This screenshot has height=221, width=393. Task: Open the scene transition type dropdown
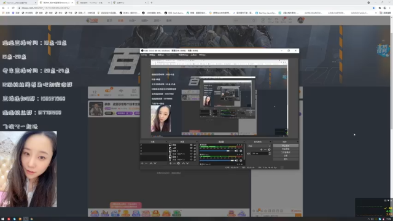pos(259,145)
